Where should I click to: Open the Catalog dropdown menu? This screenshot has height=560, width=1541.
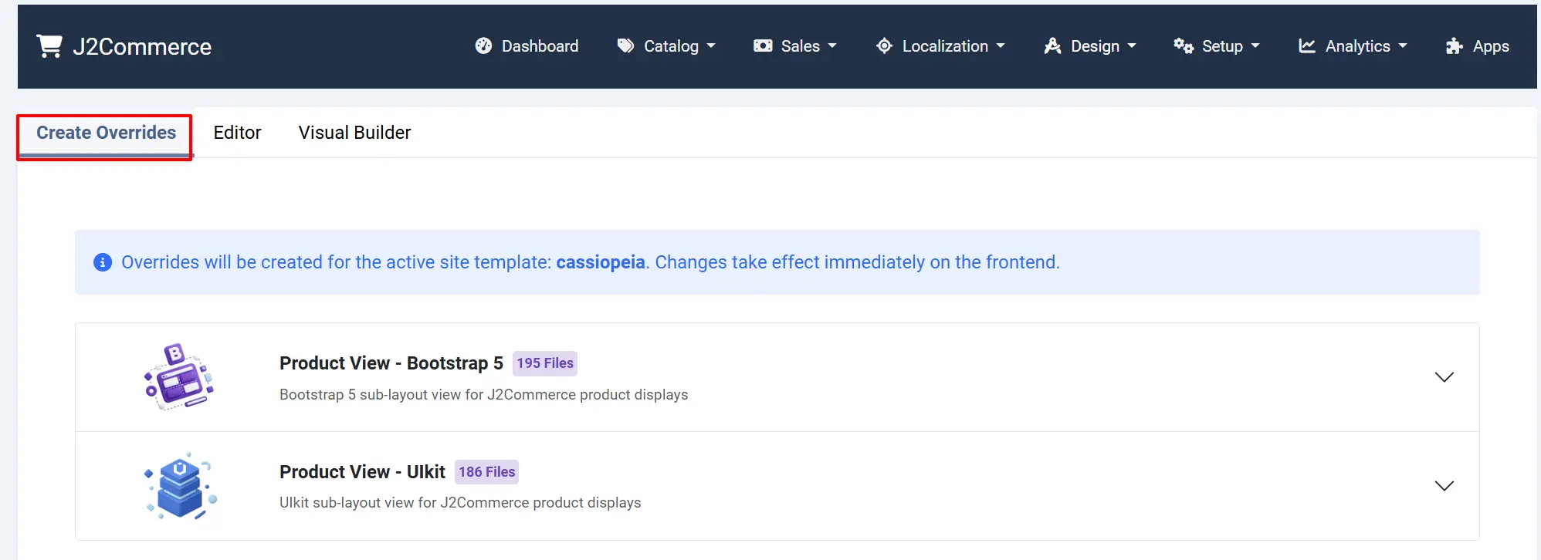tap(666, 46)
